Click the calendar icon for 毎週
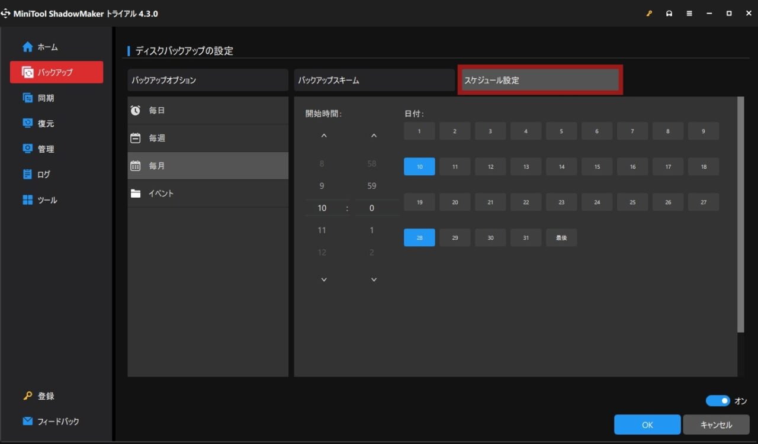 (136, 138)
